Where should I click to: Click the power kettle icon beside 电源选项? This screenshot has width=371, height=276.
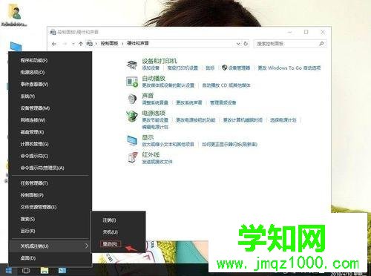tap(132, 116)
